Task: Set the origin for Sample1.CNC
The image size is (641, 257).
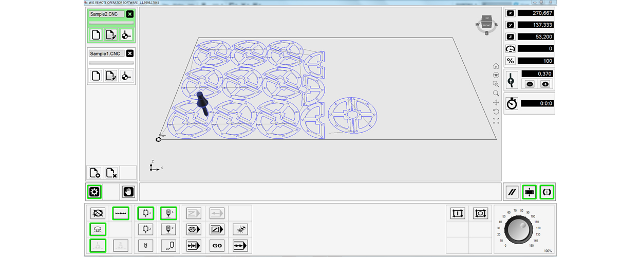Action: [126, 76]
